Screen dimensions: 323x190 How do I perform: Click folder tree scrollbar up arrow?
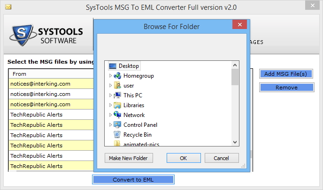[x=235, y=65]
